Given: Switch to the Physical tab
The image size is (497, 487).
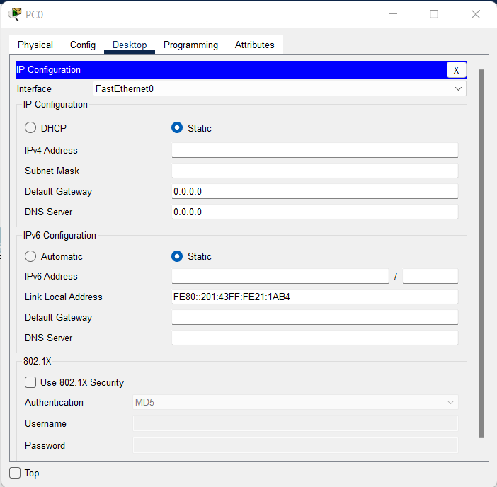Looking at the screenshot, I should [35, 45].
